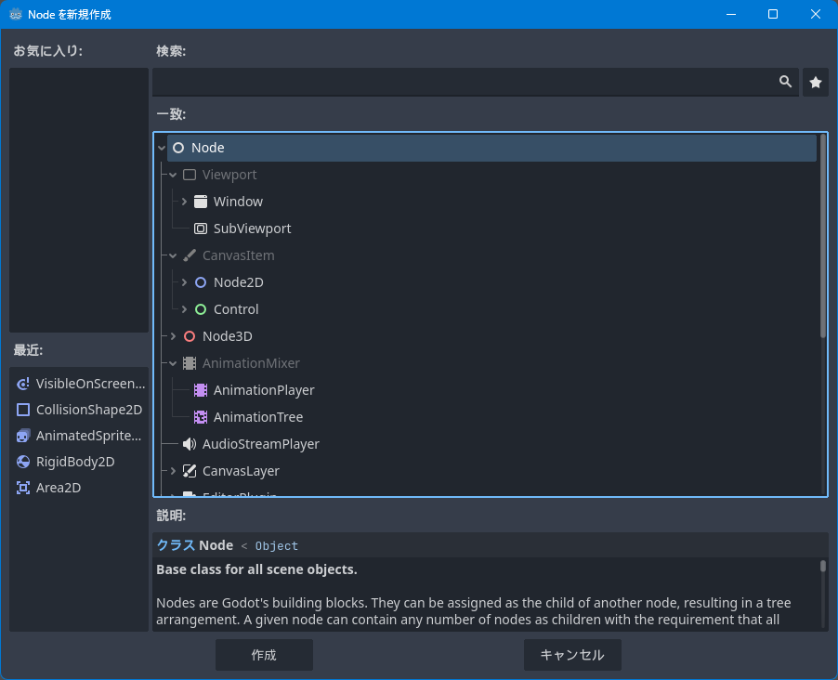Click the SubViewport node icon
This screenshot has width=838, height=680.
tap(201, 229)
